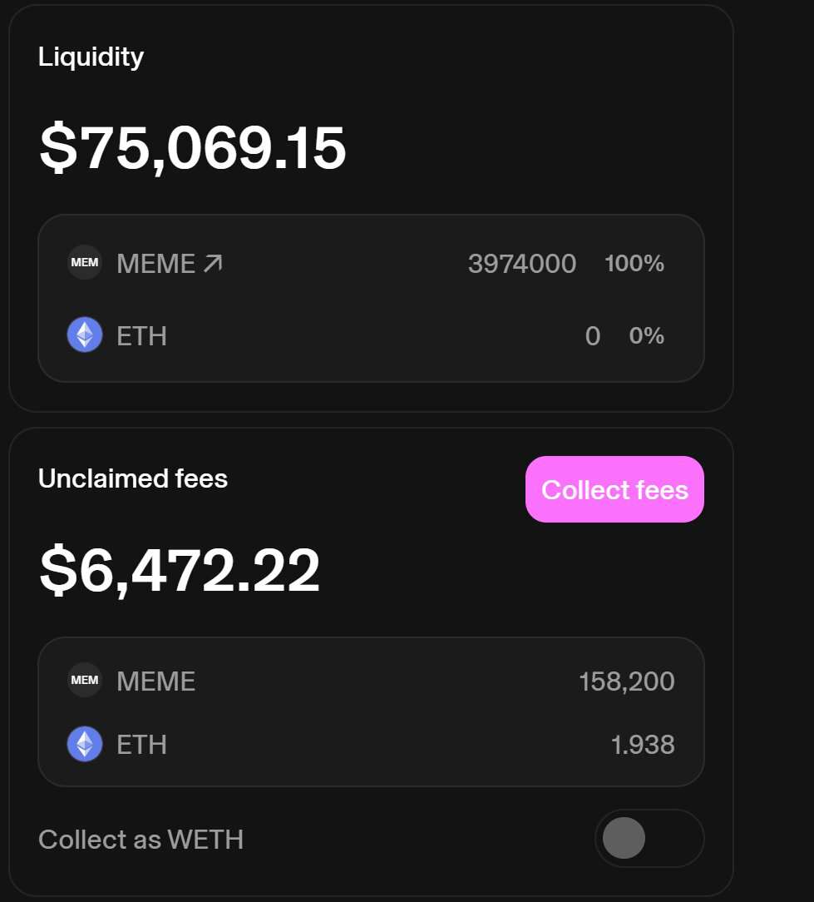Viewport: 814px width, 902px height.
Task: Click the MEM token icon in Unclaimed fees
Action: (85, 680)
